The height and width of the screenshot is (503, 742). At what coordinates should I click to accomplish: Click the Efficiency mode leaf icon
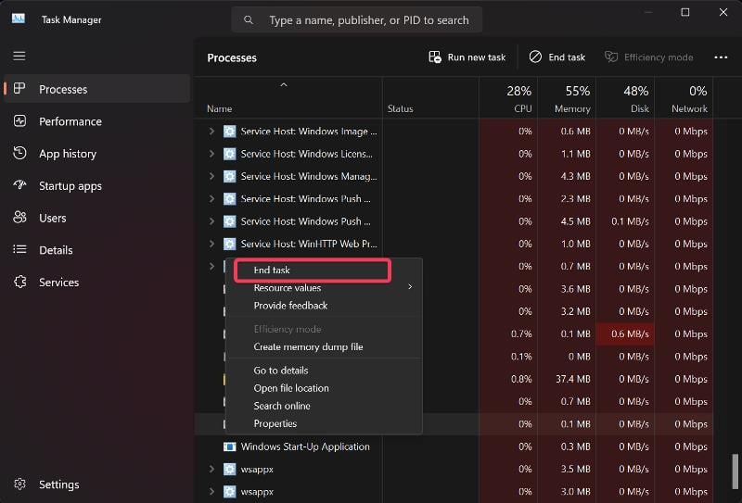(x=611, y=57)
